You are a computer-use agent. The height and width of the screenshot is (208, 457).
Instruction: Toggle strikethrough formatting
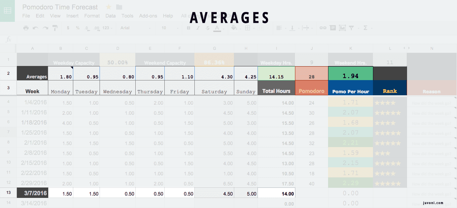pos(207,28)
